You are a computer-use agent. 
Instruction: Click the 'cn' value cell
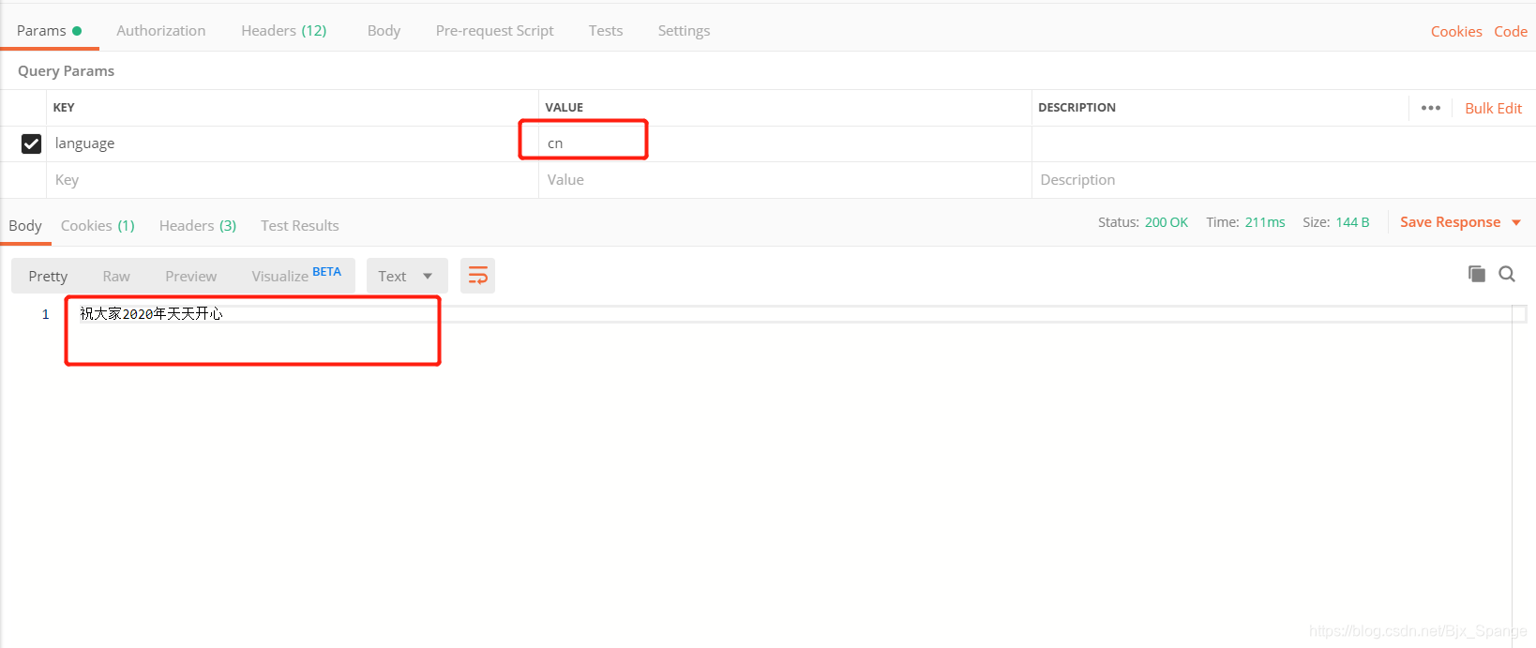[x=785, y=143]
